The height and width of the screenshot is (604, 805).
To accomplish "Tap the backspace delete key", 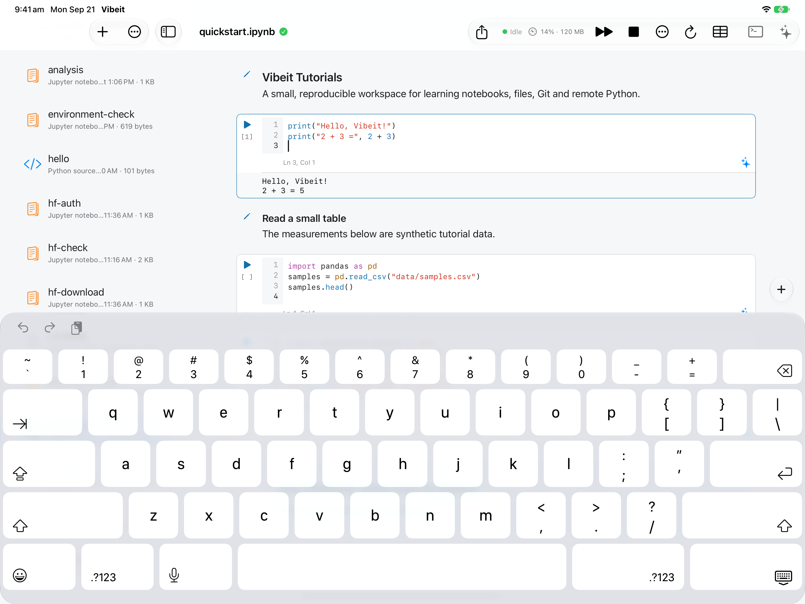I will pos(762,367).
